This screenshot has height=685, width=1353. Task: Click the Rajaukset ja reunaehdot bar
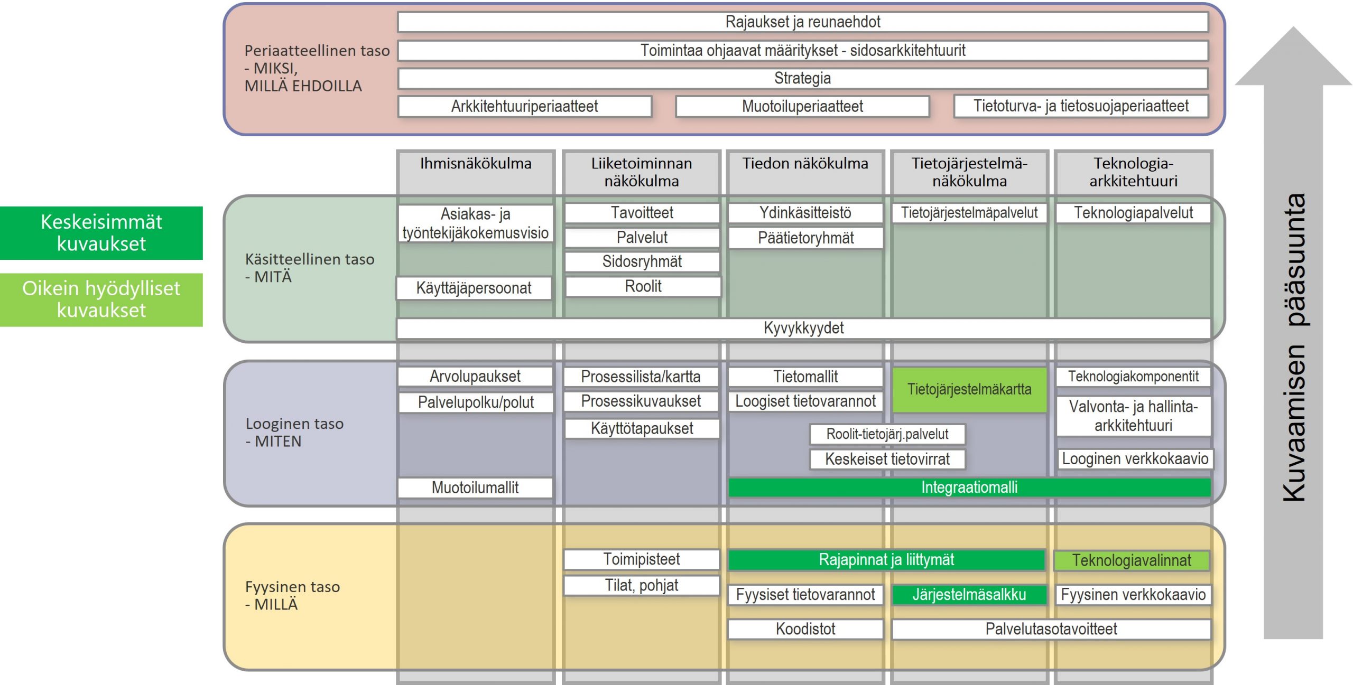802,22
